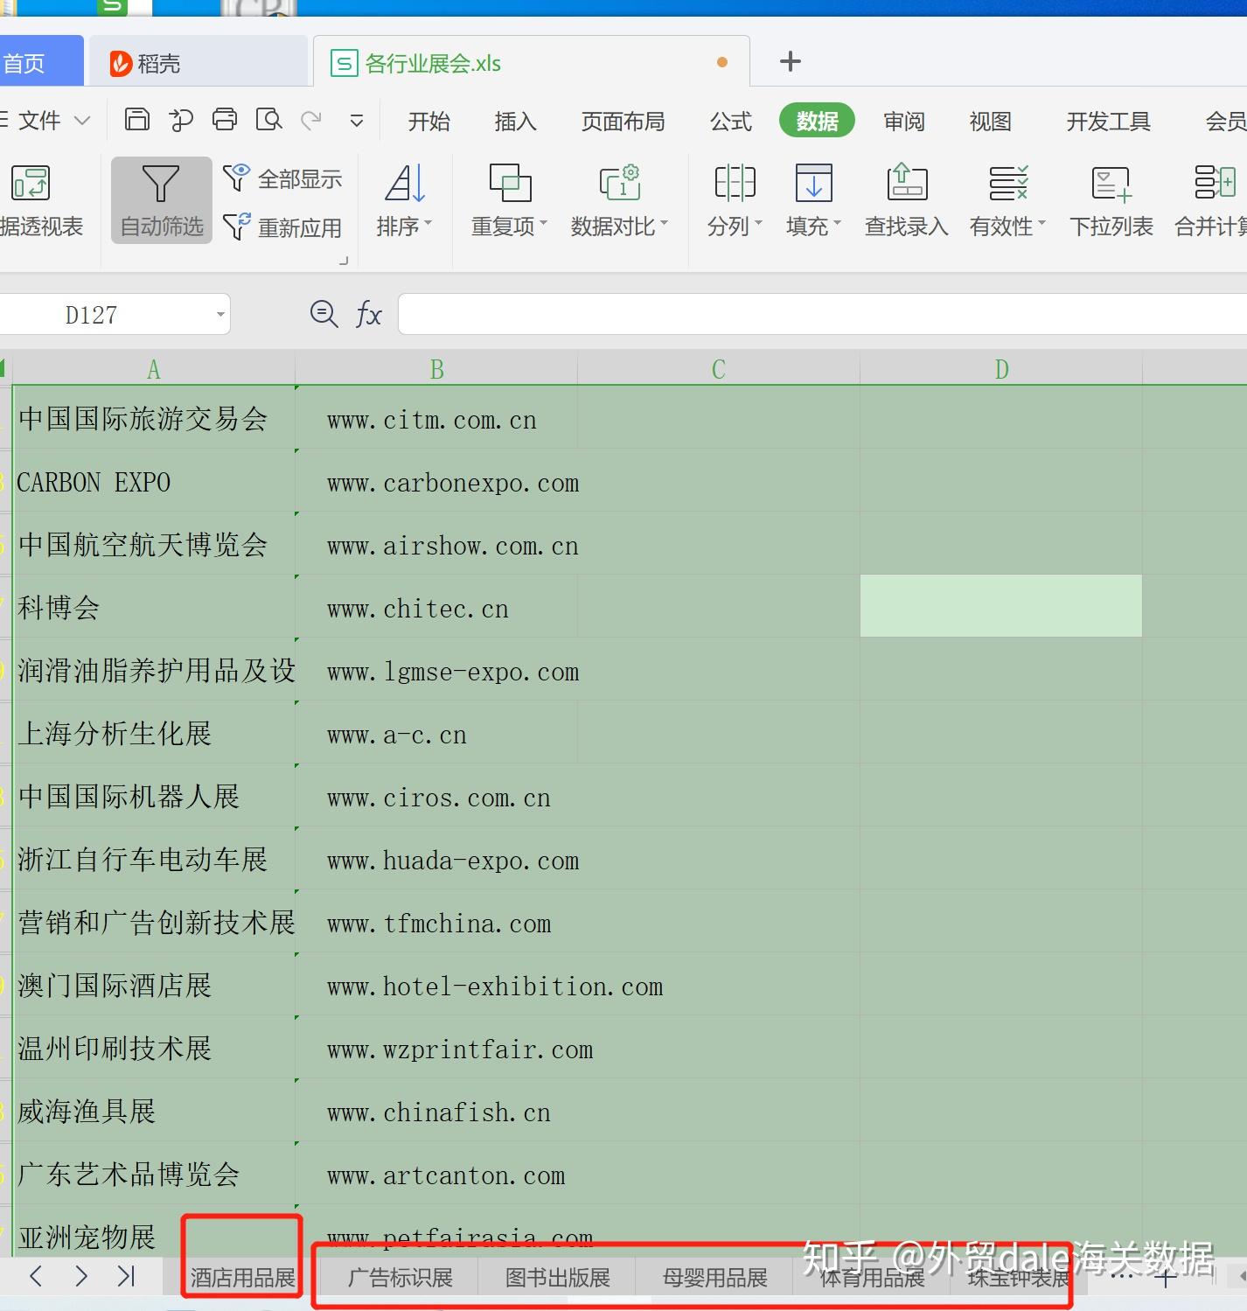Select column C header
1247x1311 pixels.
click(719, 369)
